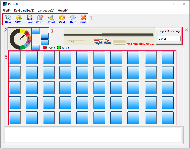Open the Language(L) menu
Image resolution: width=190 pixels, height=149 pixels.
tap(46, 11)
